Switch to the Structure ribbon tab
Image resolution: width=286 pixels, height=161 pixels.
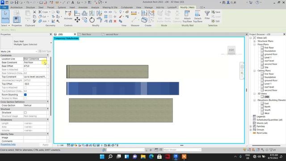(x=30, y=7)
